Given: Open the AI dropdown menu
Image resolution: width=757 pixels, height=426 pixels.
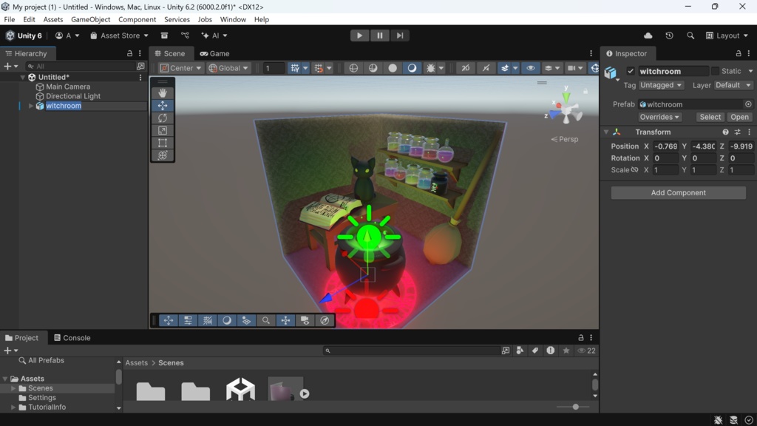Looking at the screenshot, I should (x=214, y=35).
